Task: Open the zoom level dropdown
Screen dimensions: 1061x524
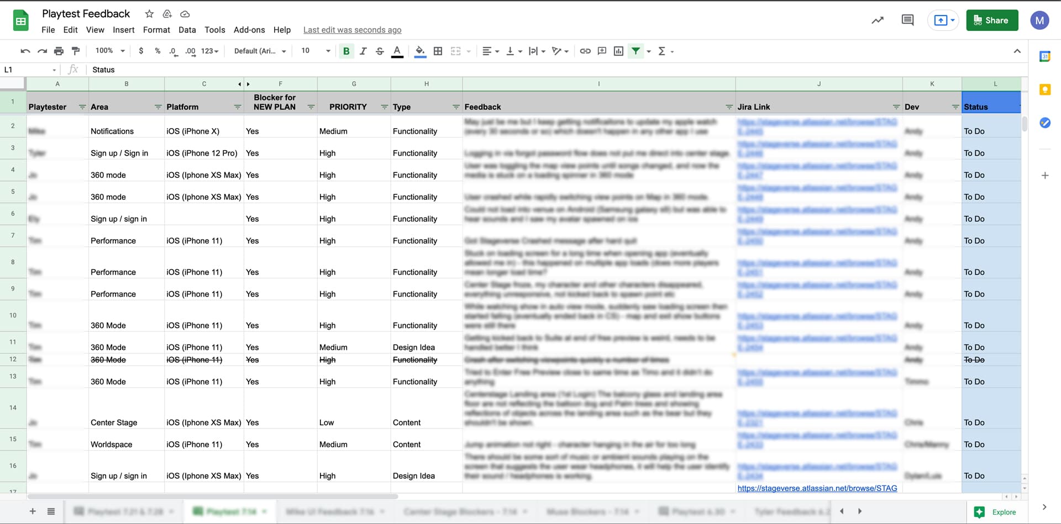Action: [111, 51]
